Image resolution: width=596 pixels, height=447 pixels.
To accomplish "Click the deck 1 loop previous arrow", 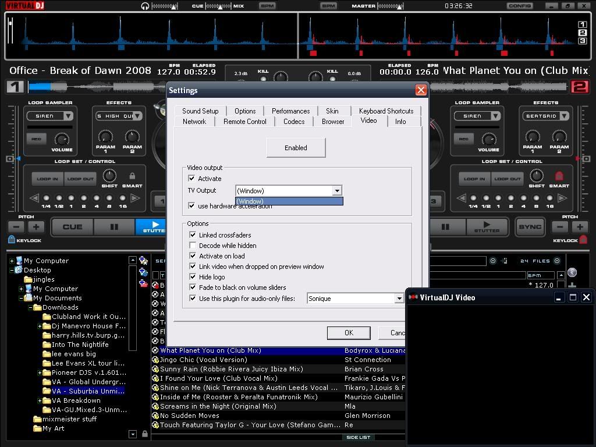I will [34, 198].
